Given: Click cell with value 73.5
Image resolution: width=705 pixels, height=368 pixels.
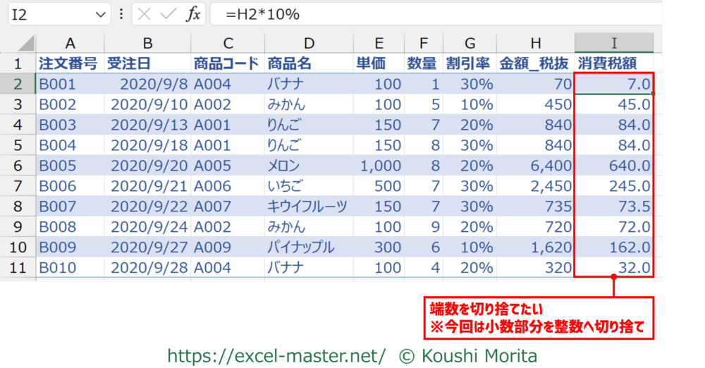Looking at the screenshot, I should pos(613,207).
